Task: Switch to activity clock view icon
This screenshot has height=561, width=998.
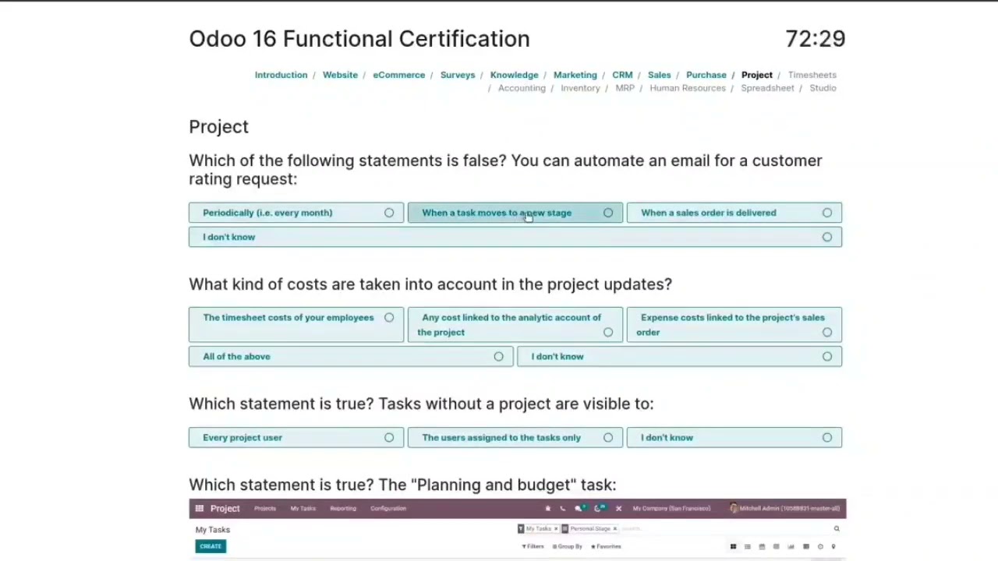Action: [x=820, y=546]
